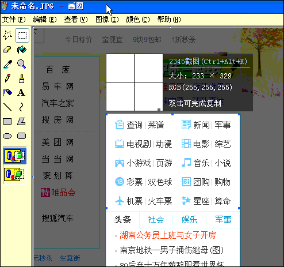
Task: Click the 9块9包邮 text
Action: (x=147, y=40)
